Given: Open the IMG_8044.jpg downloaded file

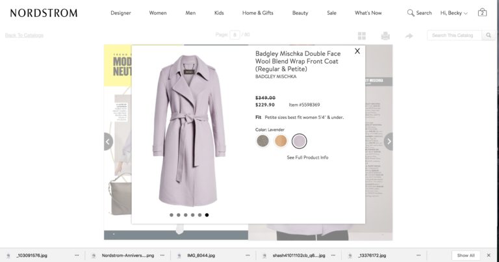Looking at the screenshot, I should pyautogui.click(x=201, y=255).
